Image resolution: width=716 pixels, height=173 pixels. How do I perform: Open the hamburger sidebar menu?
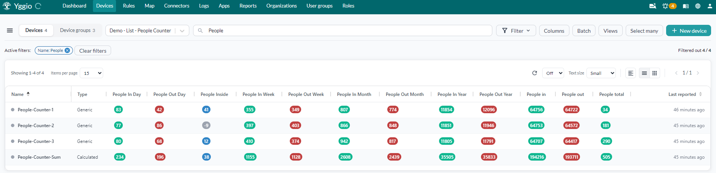10,30
